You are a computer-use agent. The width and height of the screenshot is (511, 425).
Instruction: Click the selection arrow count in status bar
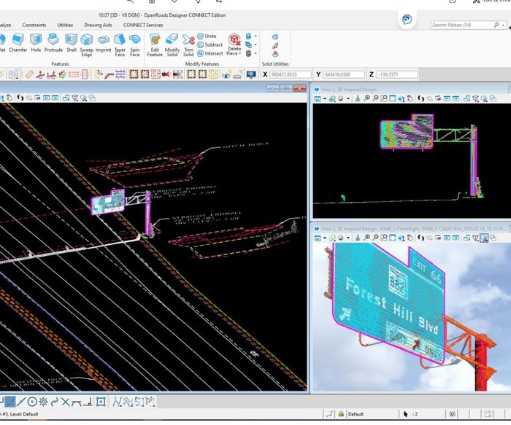[410, 414]
